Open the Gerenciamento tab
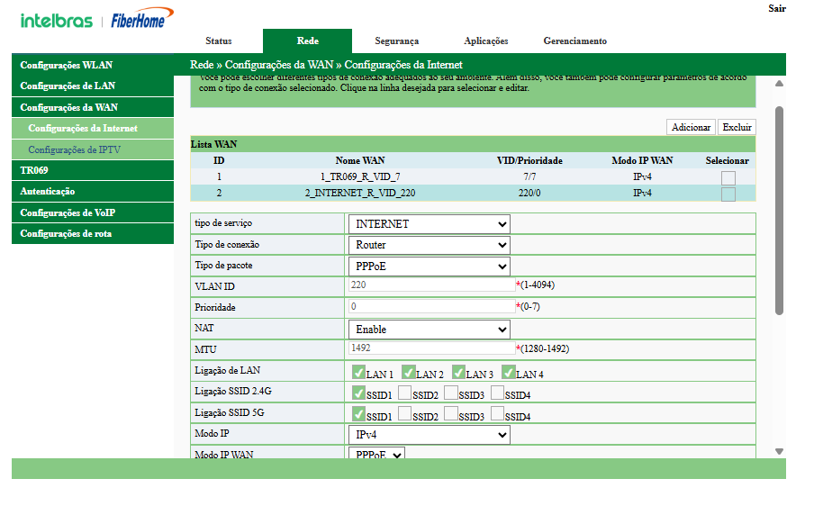This screenshot has height=515, width=814. (x=574, y=41)
